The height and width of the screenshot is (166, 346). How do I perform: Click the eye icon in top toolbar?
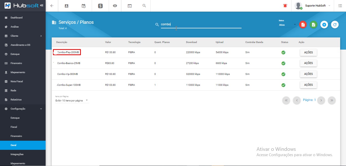115,6
